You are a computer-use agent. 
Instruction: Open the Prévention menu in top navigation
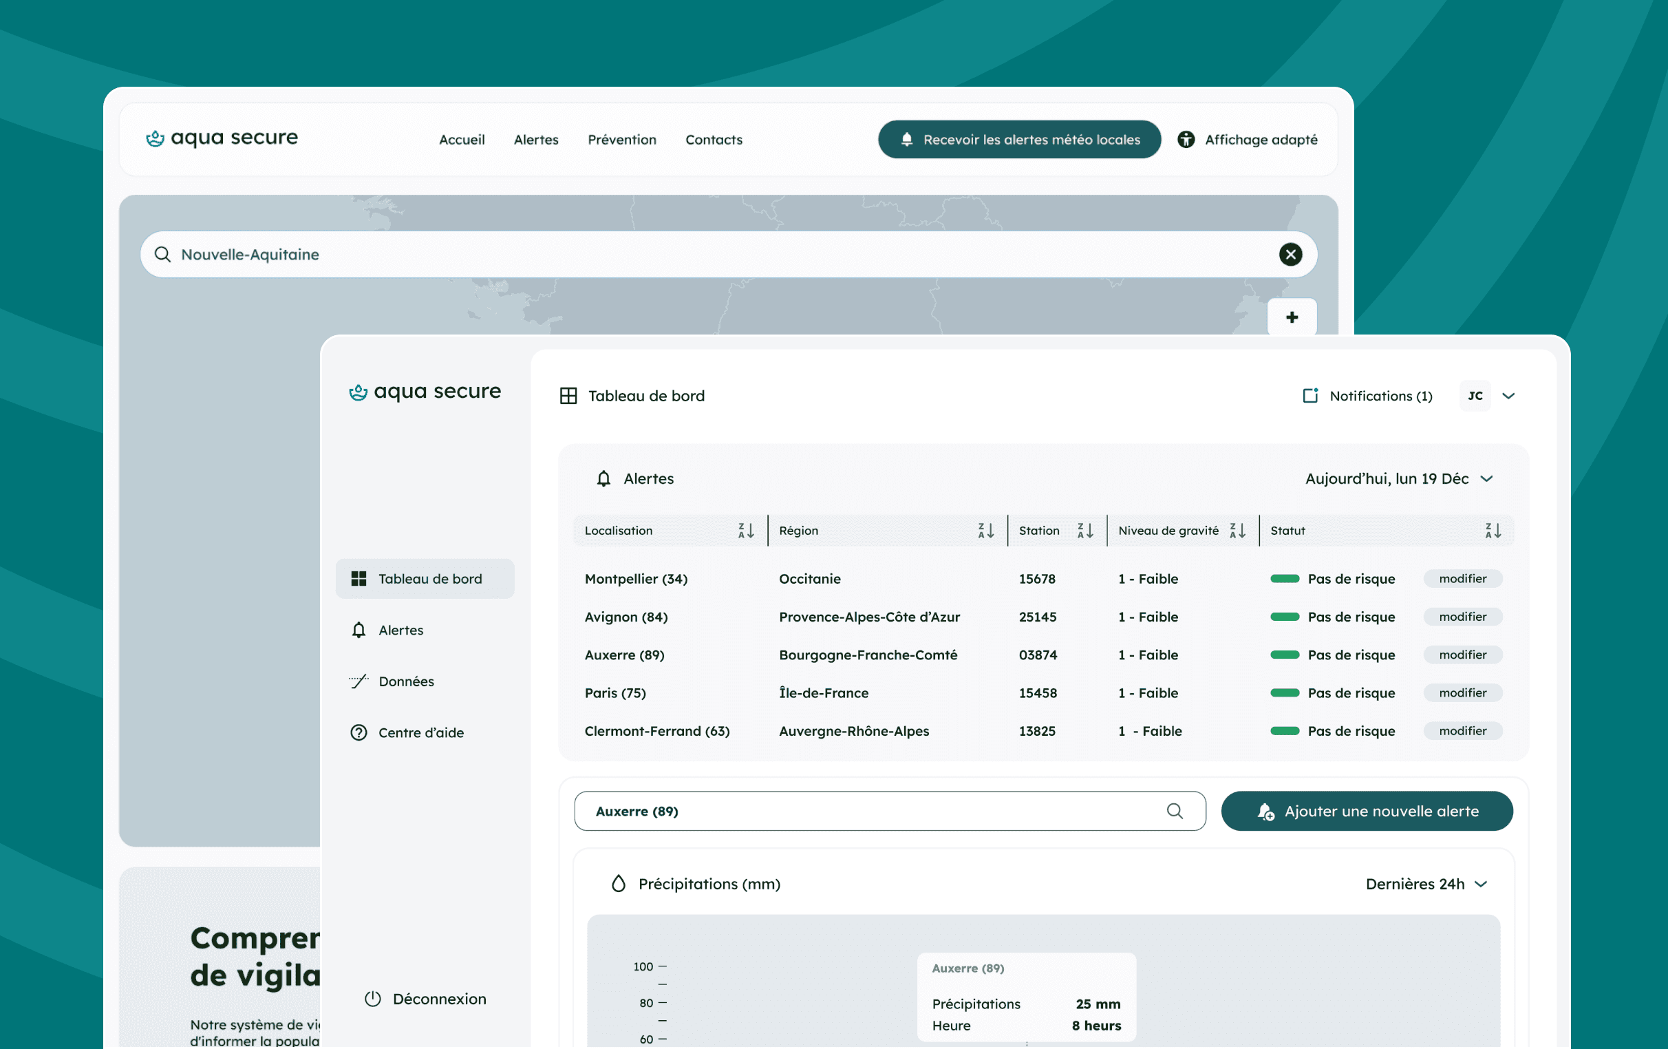click(622, 139)
